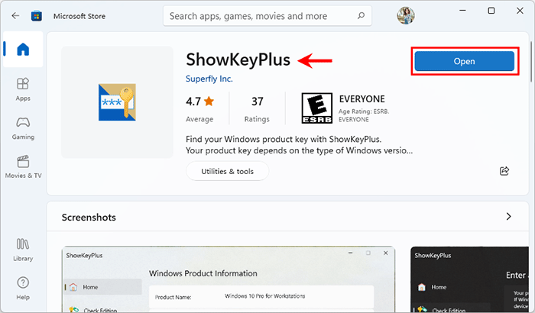Focus the store search field

point(267,16)
